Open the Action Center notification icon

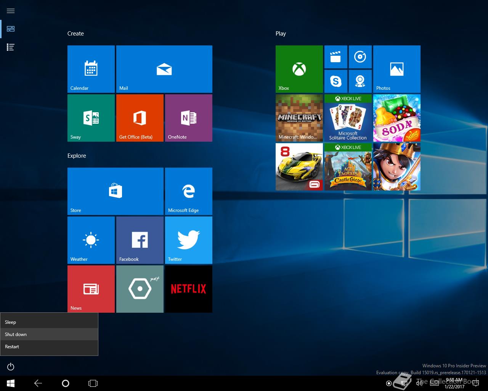coord(475,383)
